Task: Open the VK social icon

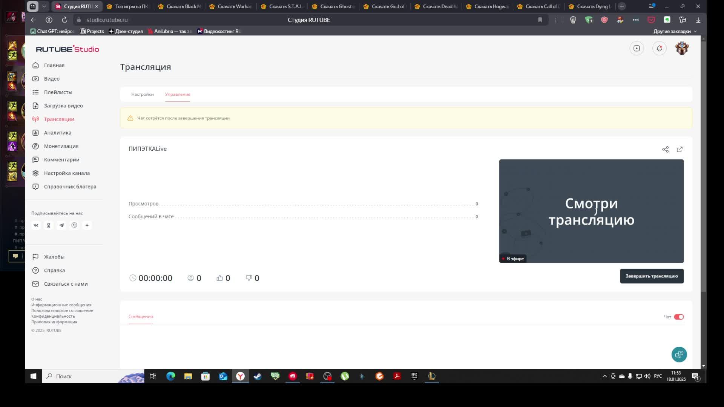Action: (36, 225)
